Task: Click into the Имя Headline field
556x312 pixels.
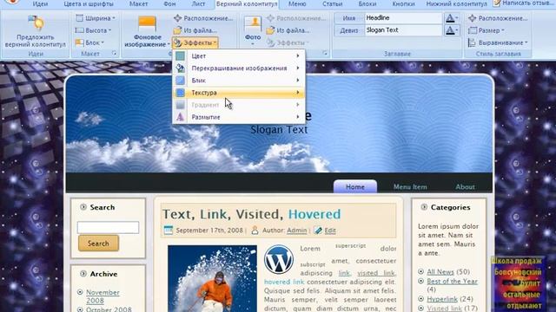Action: pyautogui.click(x=403, y=17)
